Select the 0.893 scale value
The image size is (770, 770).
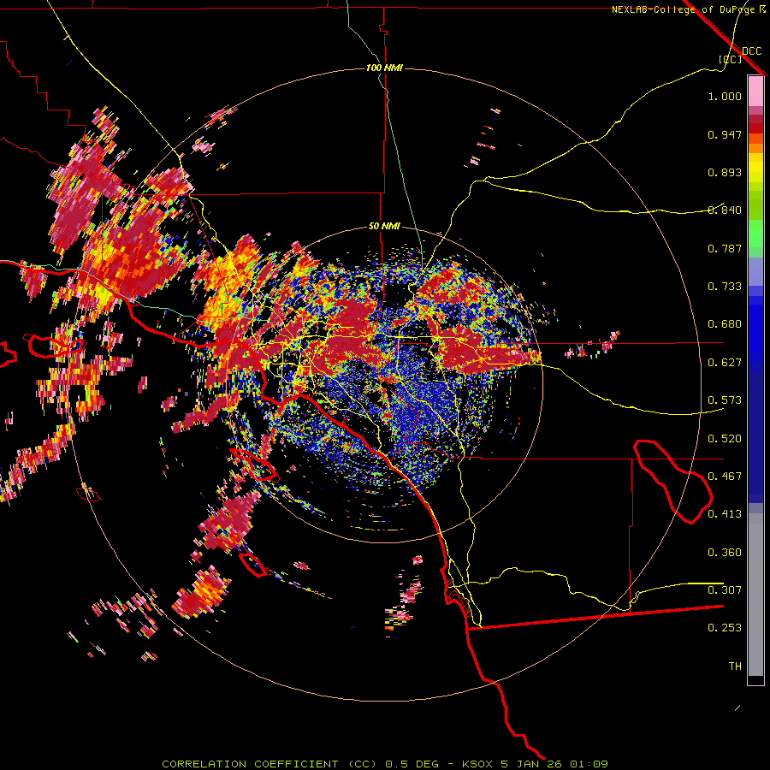coord(725,172)
